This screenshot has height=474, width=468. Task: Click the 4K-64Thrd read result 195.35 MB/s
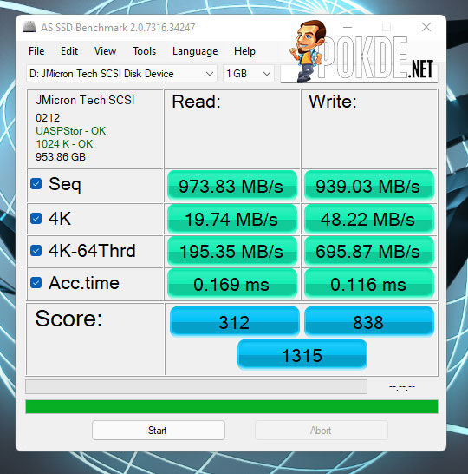(x=231, y=251)
